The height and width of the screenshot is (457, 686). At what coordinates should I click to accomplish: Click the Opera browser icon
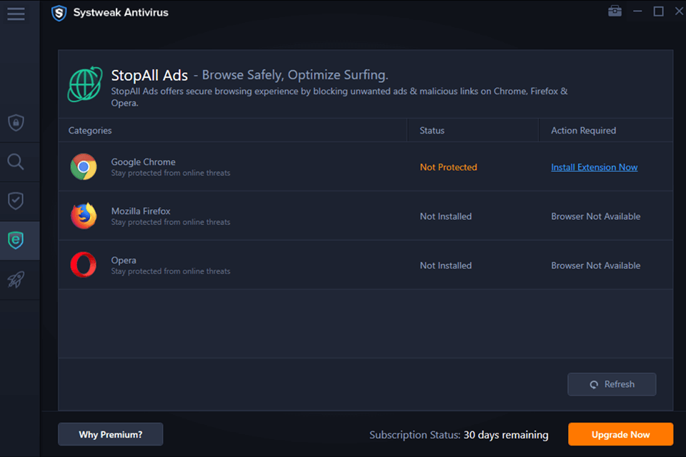pos(84,265)
